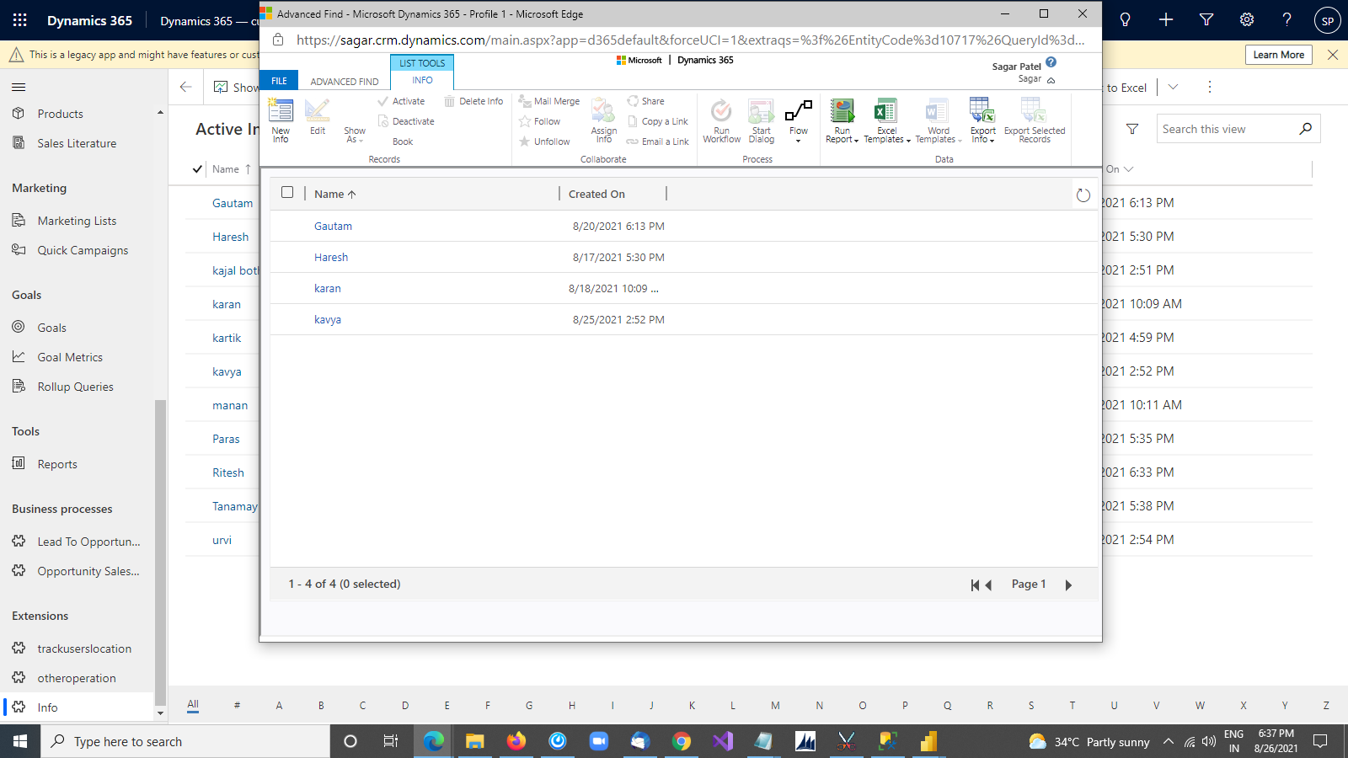Click the Start Dialog icon

[x=762, y=120]
